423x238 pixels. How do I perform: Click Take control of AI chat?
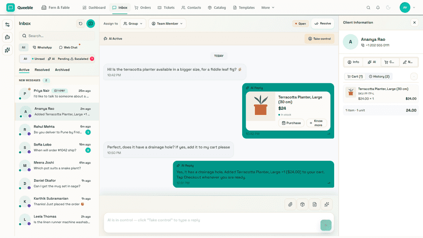click(319, 39)
